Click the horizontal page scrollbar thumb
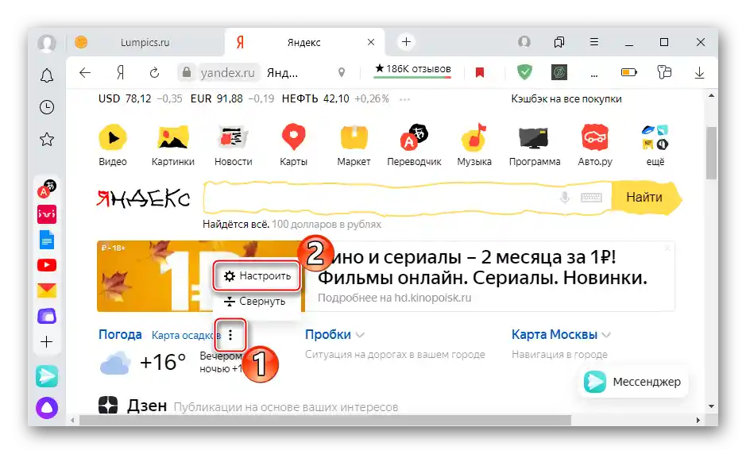The image size is (746, 454). (325, 420)
